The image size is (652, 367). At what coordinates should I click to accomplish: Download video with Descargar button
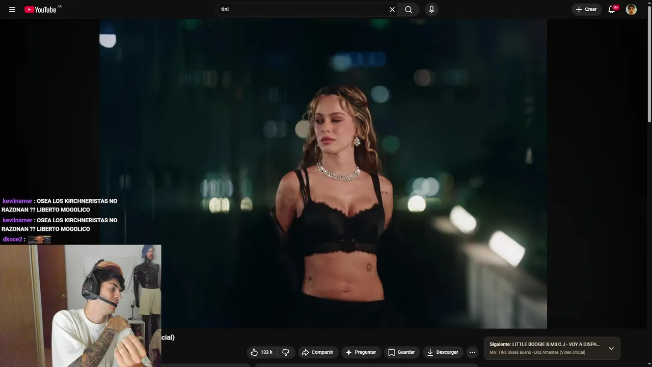[443, 352]
